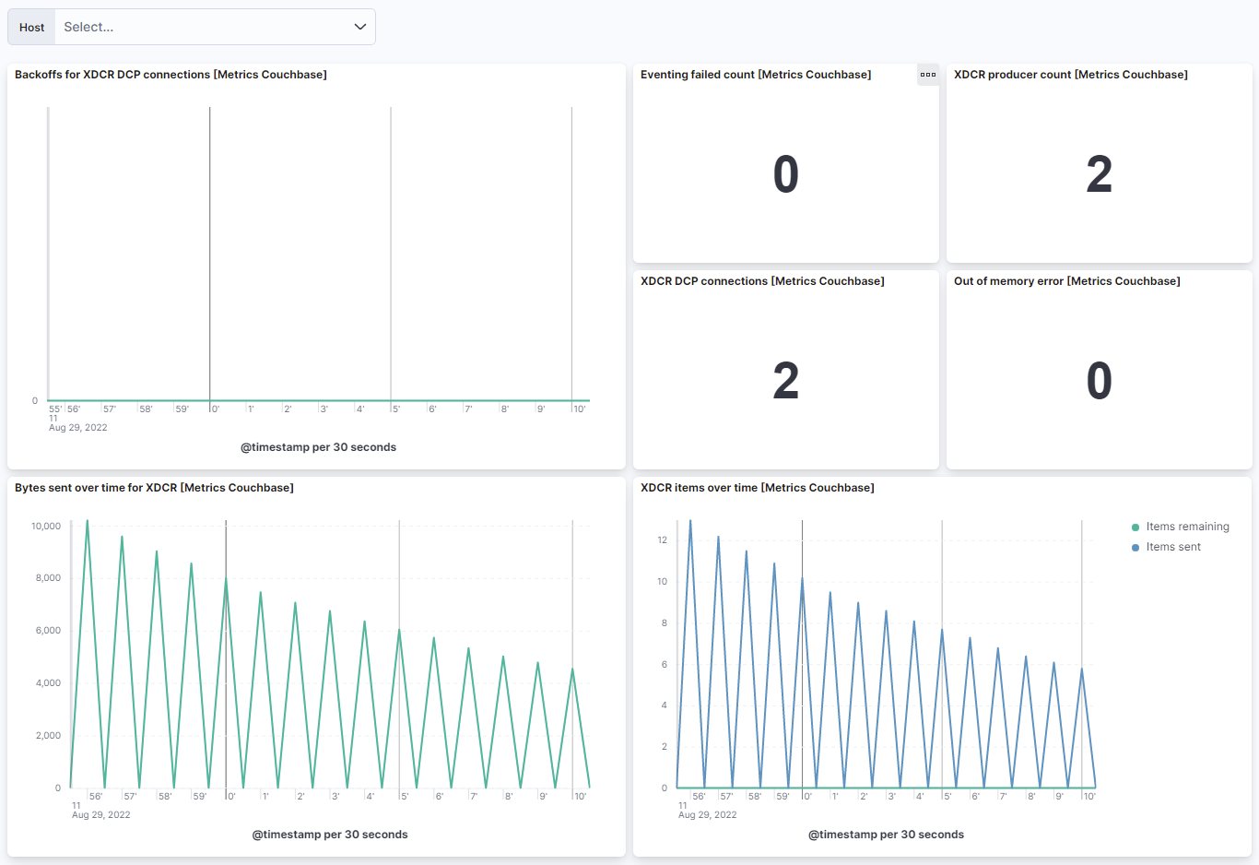The height and width of the screenshot is (865, 1259).
Task: Click the Out of memory error panel title
Action: [1066, 280]
